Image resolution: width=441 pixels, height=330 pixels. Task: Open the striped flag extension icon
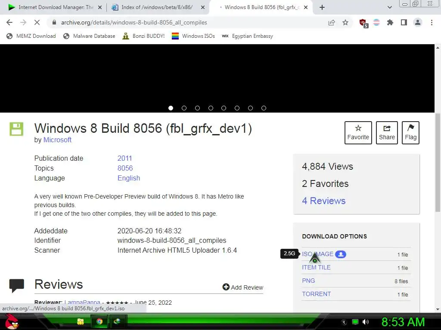tap(376, 22)
